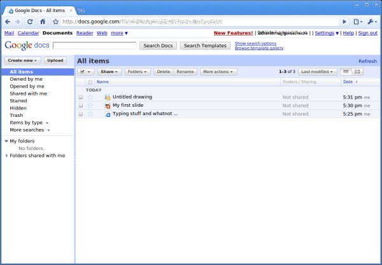
Task: Open Trash in the sidebar
Action: pos(17,115)
